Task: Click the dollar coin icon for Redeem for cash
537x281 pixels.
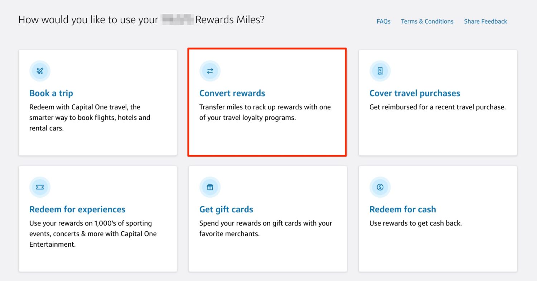Action: pos(380,187)
